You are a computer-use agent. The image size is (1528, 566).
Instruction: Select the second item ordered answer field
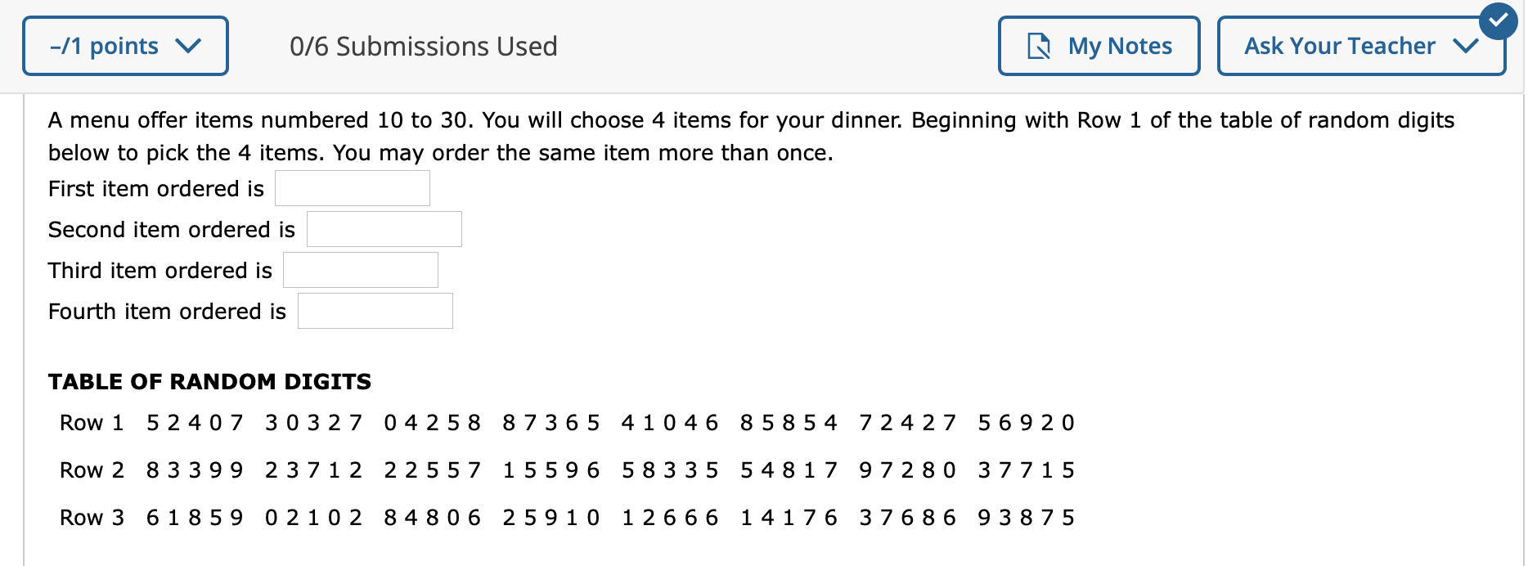click(x=384, y=228)
